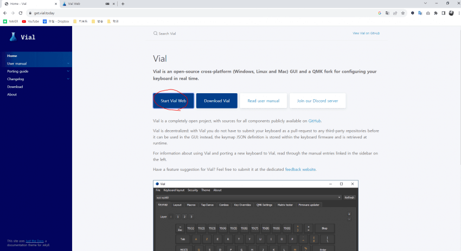Viewport: 461px width, 251px height.
Task: Toggle the browser side panel
Action: point(443,13)
